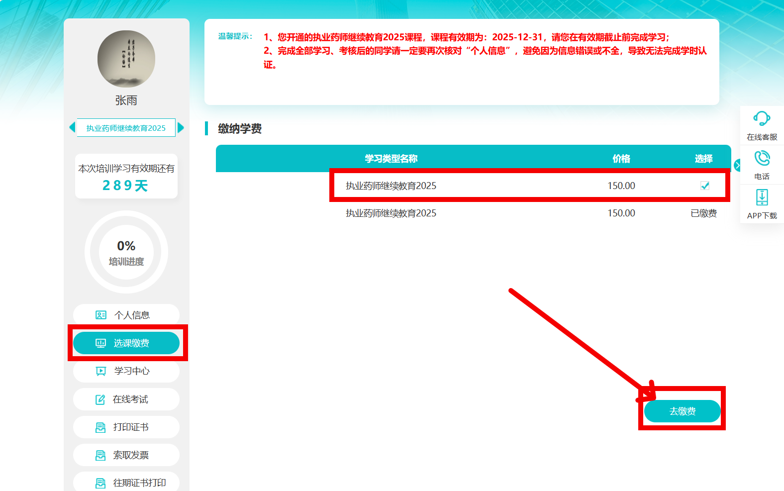
Task: Open the 往期证书打印 menu item
Action: (x=126, y=483)
